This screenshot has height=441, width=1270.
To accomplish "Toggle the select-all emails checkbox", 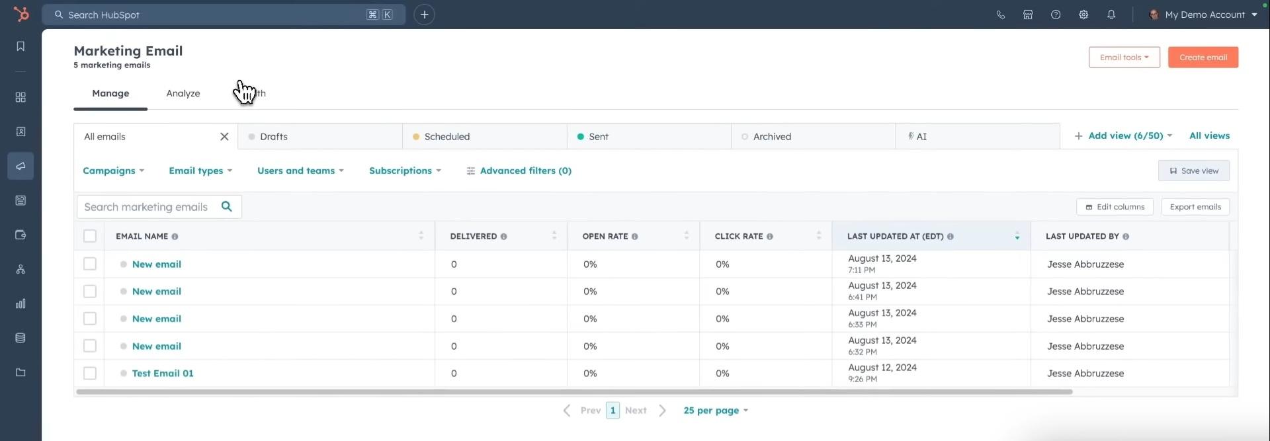I will (90, 236).
